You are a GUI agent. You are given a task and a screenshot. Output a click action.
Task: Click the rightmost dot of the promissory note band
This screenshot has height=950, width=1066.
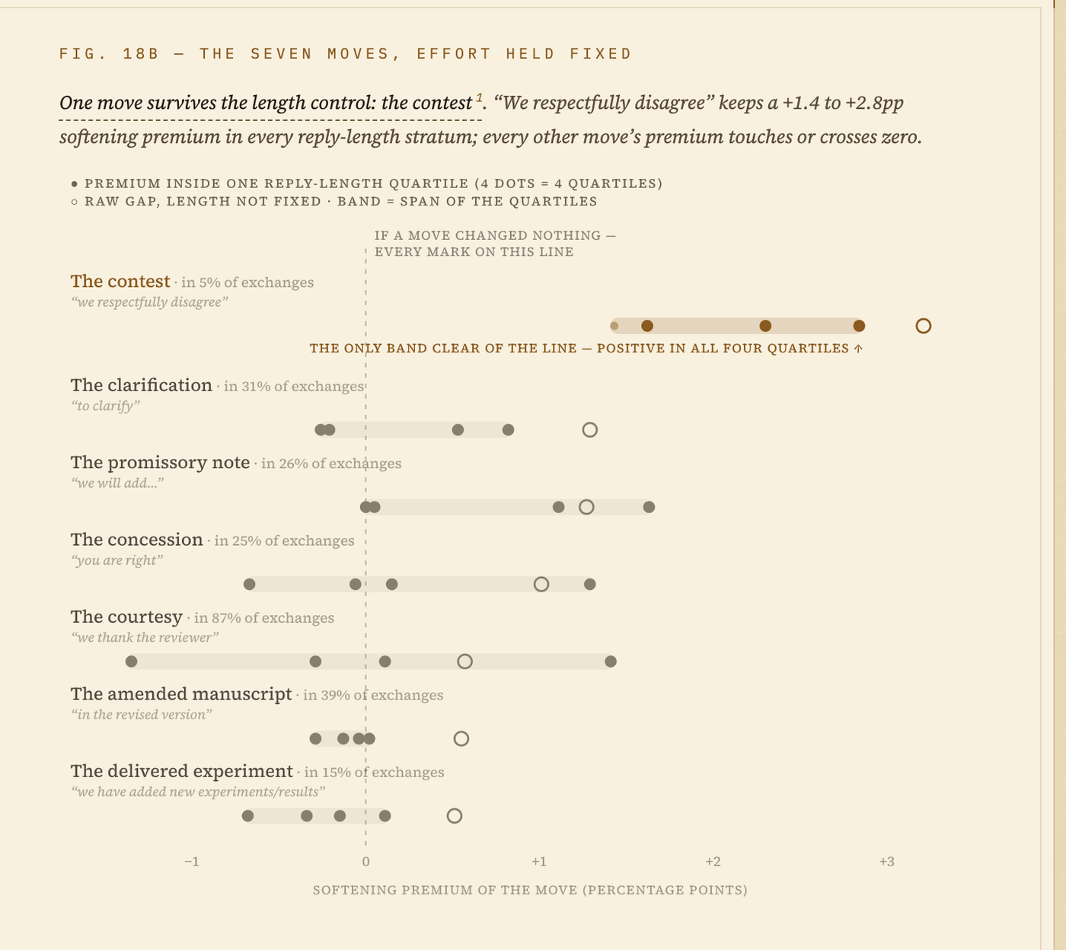coord(649,507)
